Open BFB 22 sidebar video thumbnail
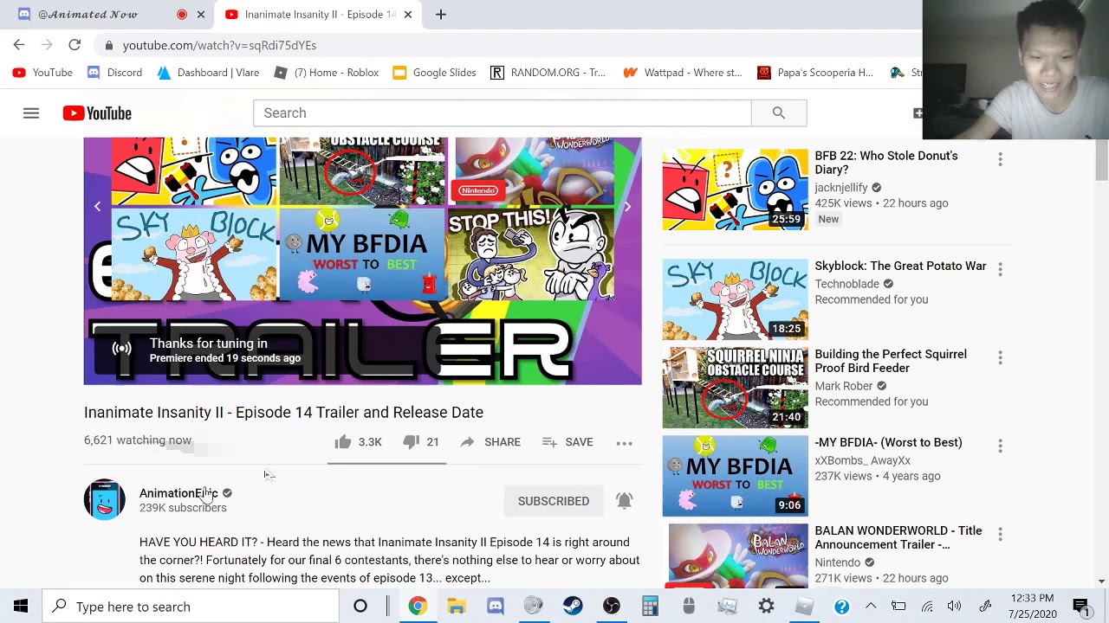This screenshot has height=623, width=1109. click(x=736, y=189)
